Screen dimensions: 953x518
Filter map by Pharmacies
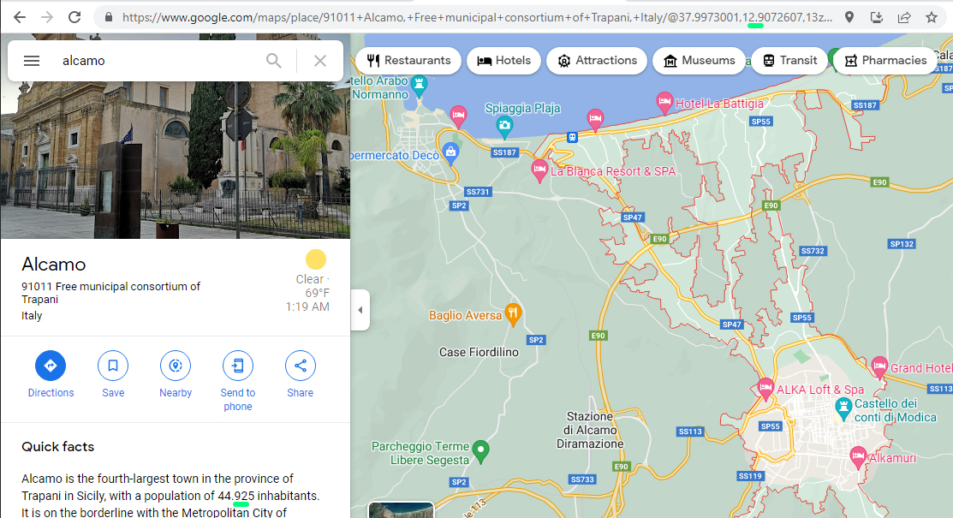point(885,61)
